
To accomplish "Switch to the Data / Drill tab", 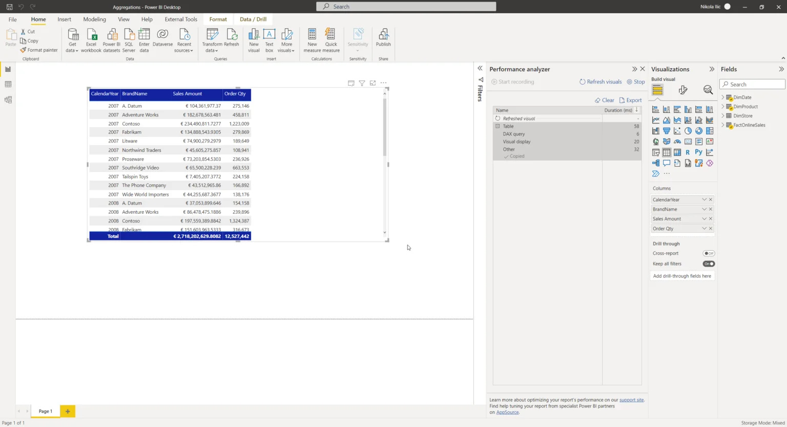I will (253, 19).
